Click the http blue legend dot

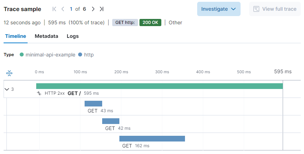(x=80, y=55)
